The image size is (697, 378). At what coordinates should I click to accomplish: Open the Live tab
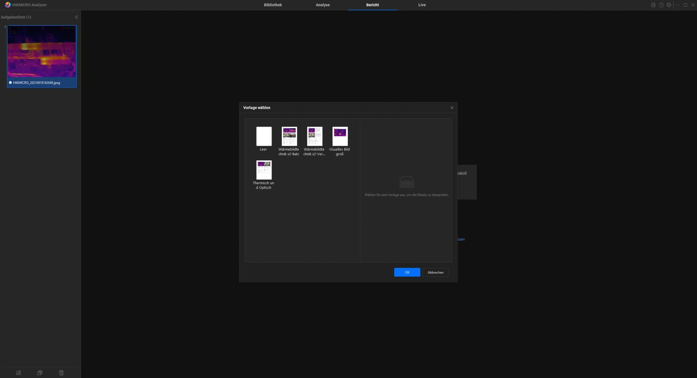pos(422,5)
